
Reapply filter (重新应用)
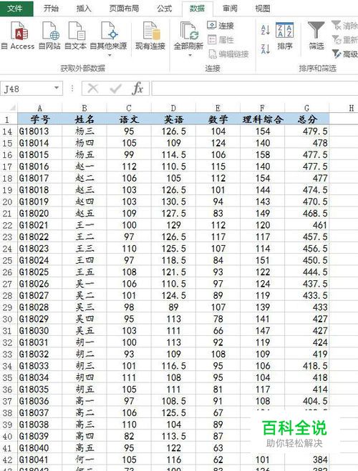(x=345, y=39)
